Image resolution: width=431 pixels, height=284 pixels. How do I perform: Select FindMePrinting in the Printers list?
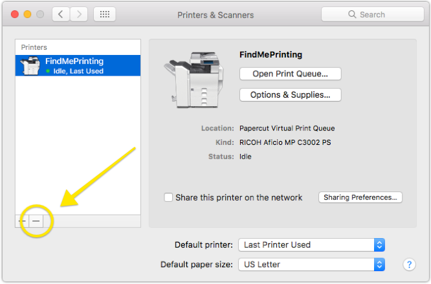coord(74,65)
